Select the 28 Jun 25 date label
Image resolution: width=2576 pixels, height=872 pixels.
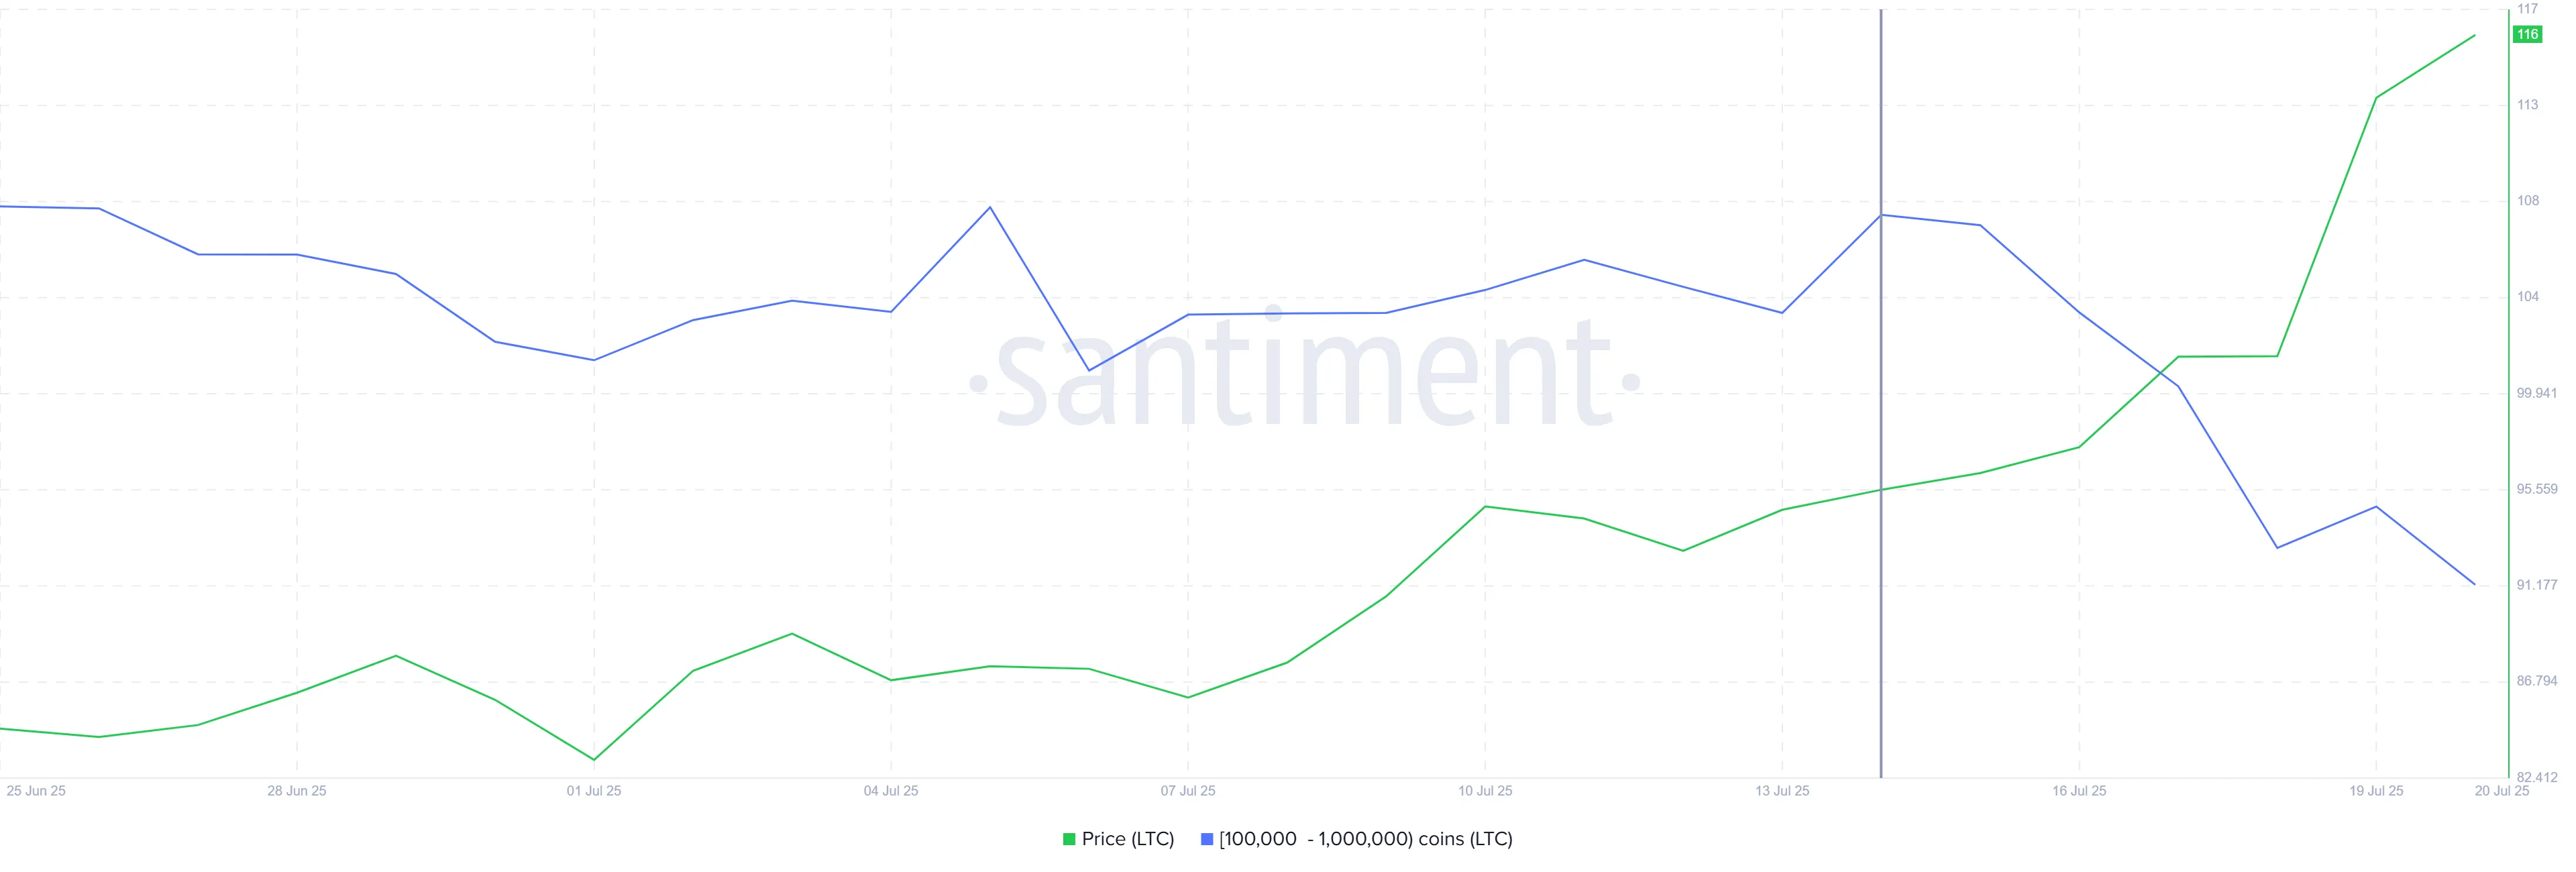[297, 791]
